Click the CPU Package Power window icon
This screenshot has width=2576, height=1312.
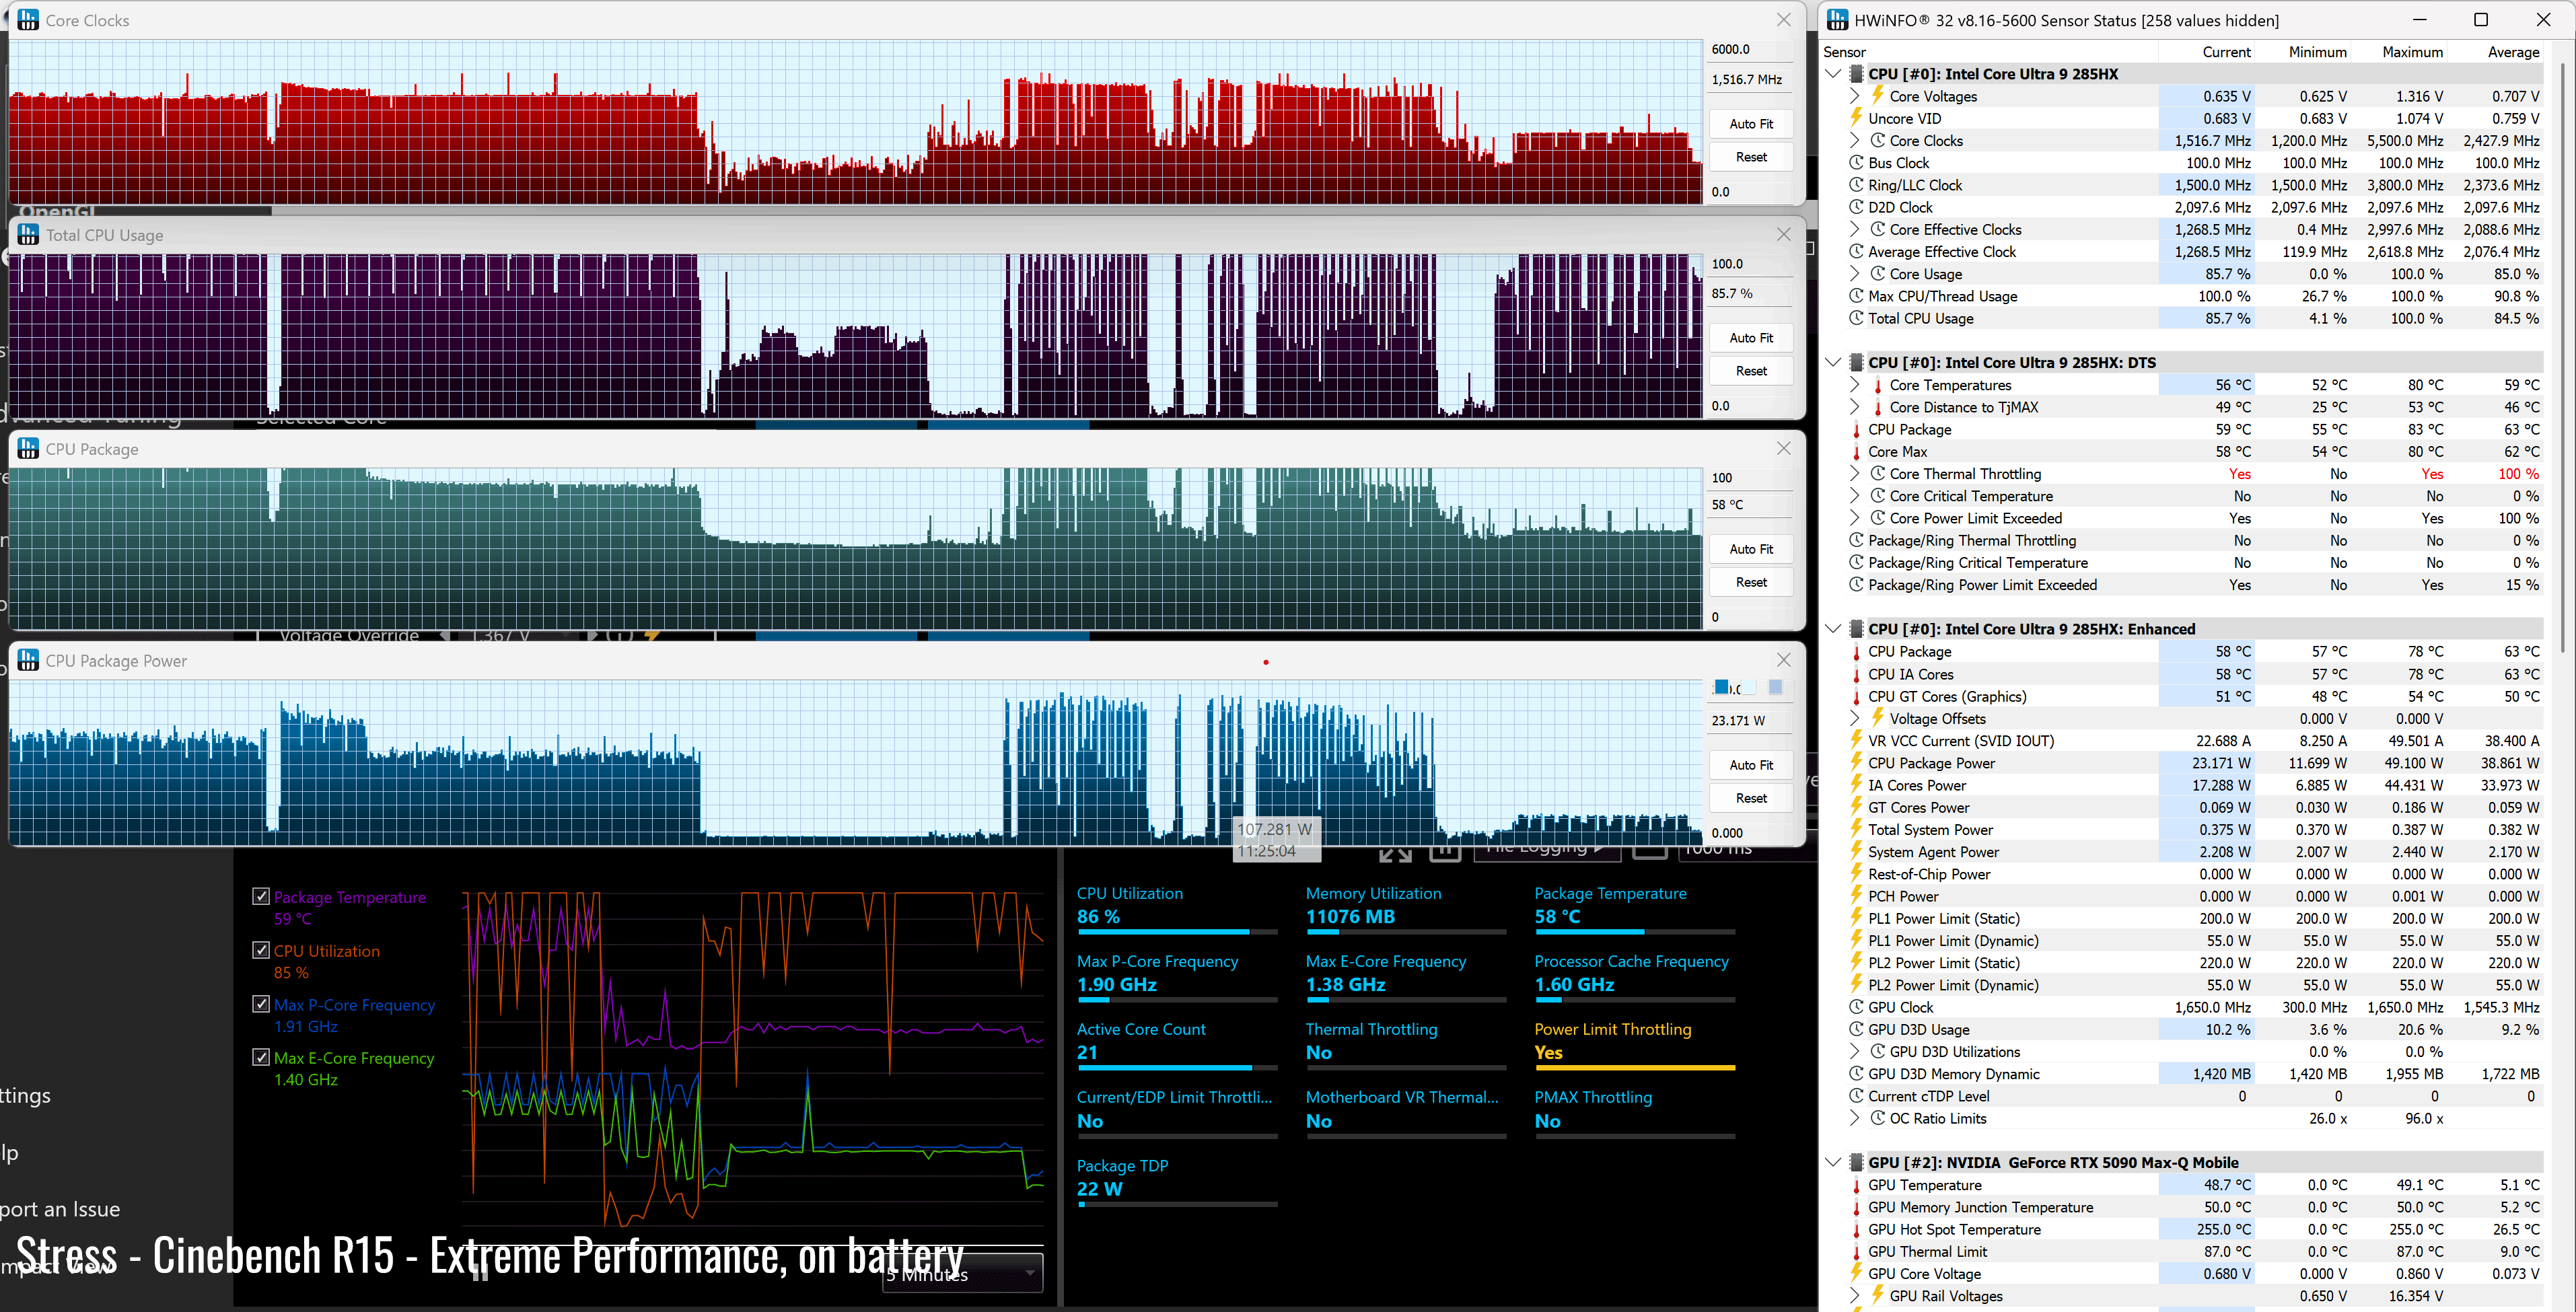(28, 660)
